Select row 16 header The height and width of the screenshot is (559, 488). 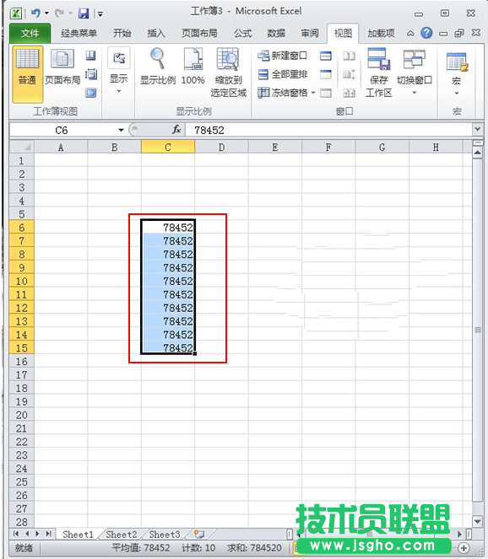point(22,361)
